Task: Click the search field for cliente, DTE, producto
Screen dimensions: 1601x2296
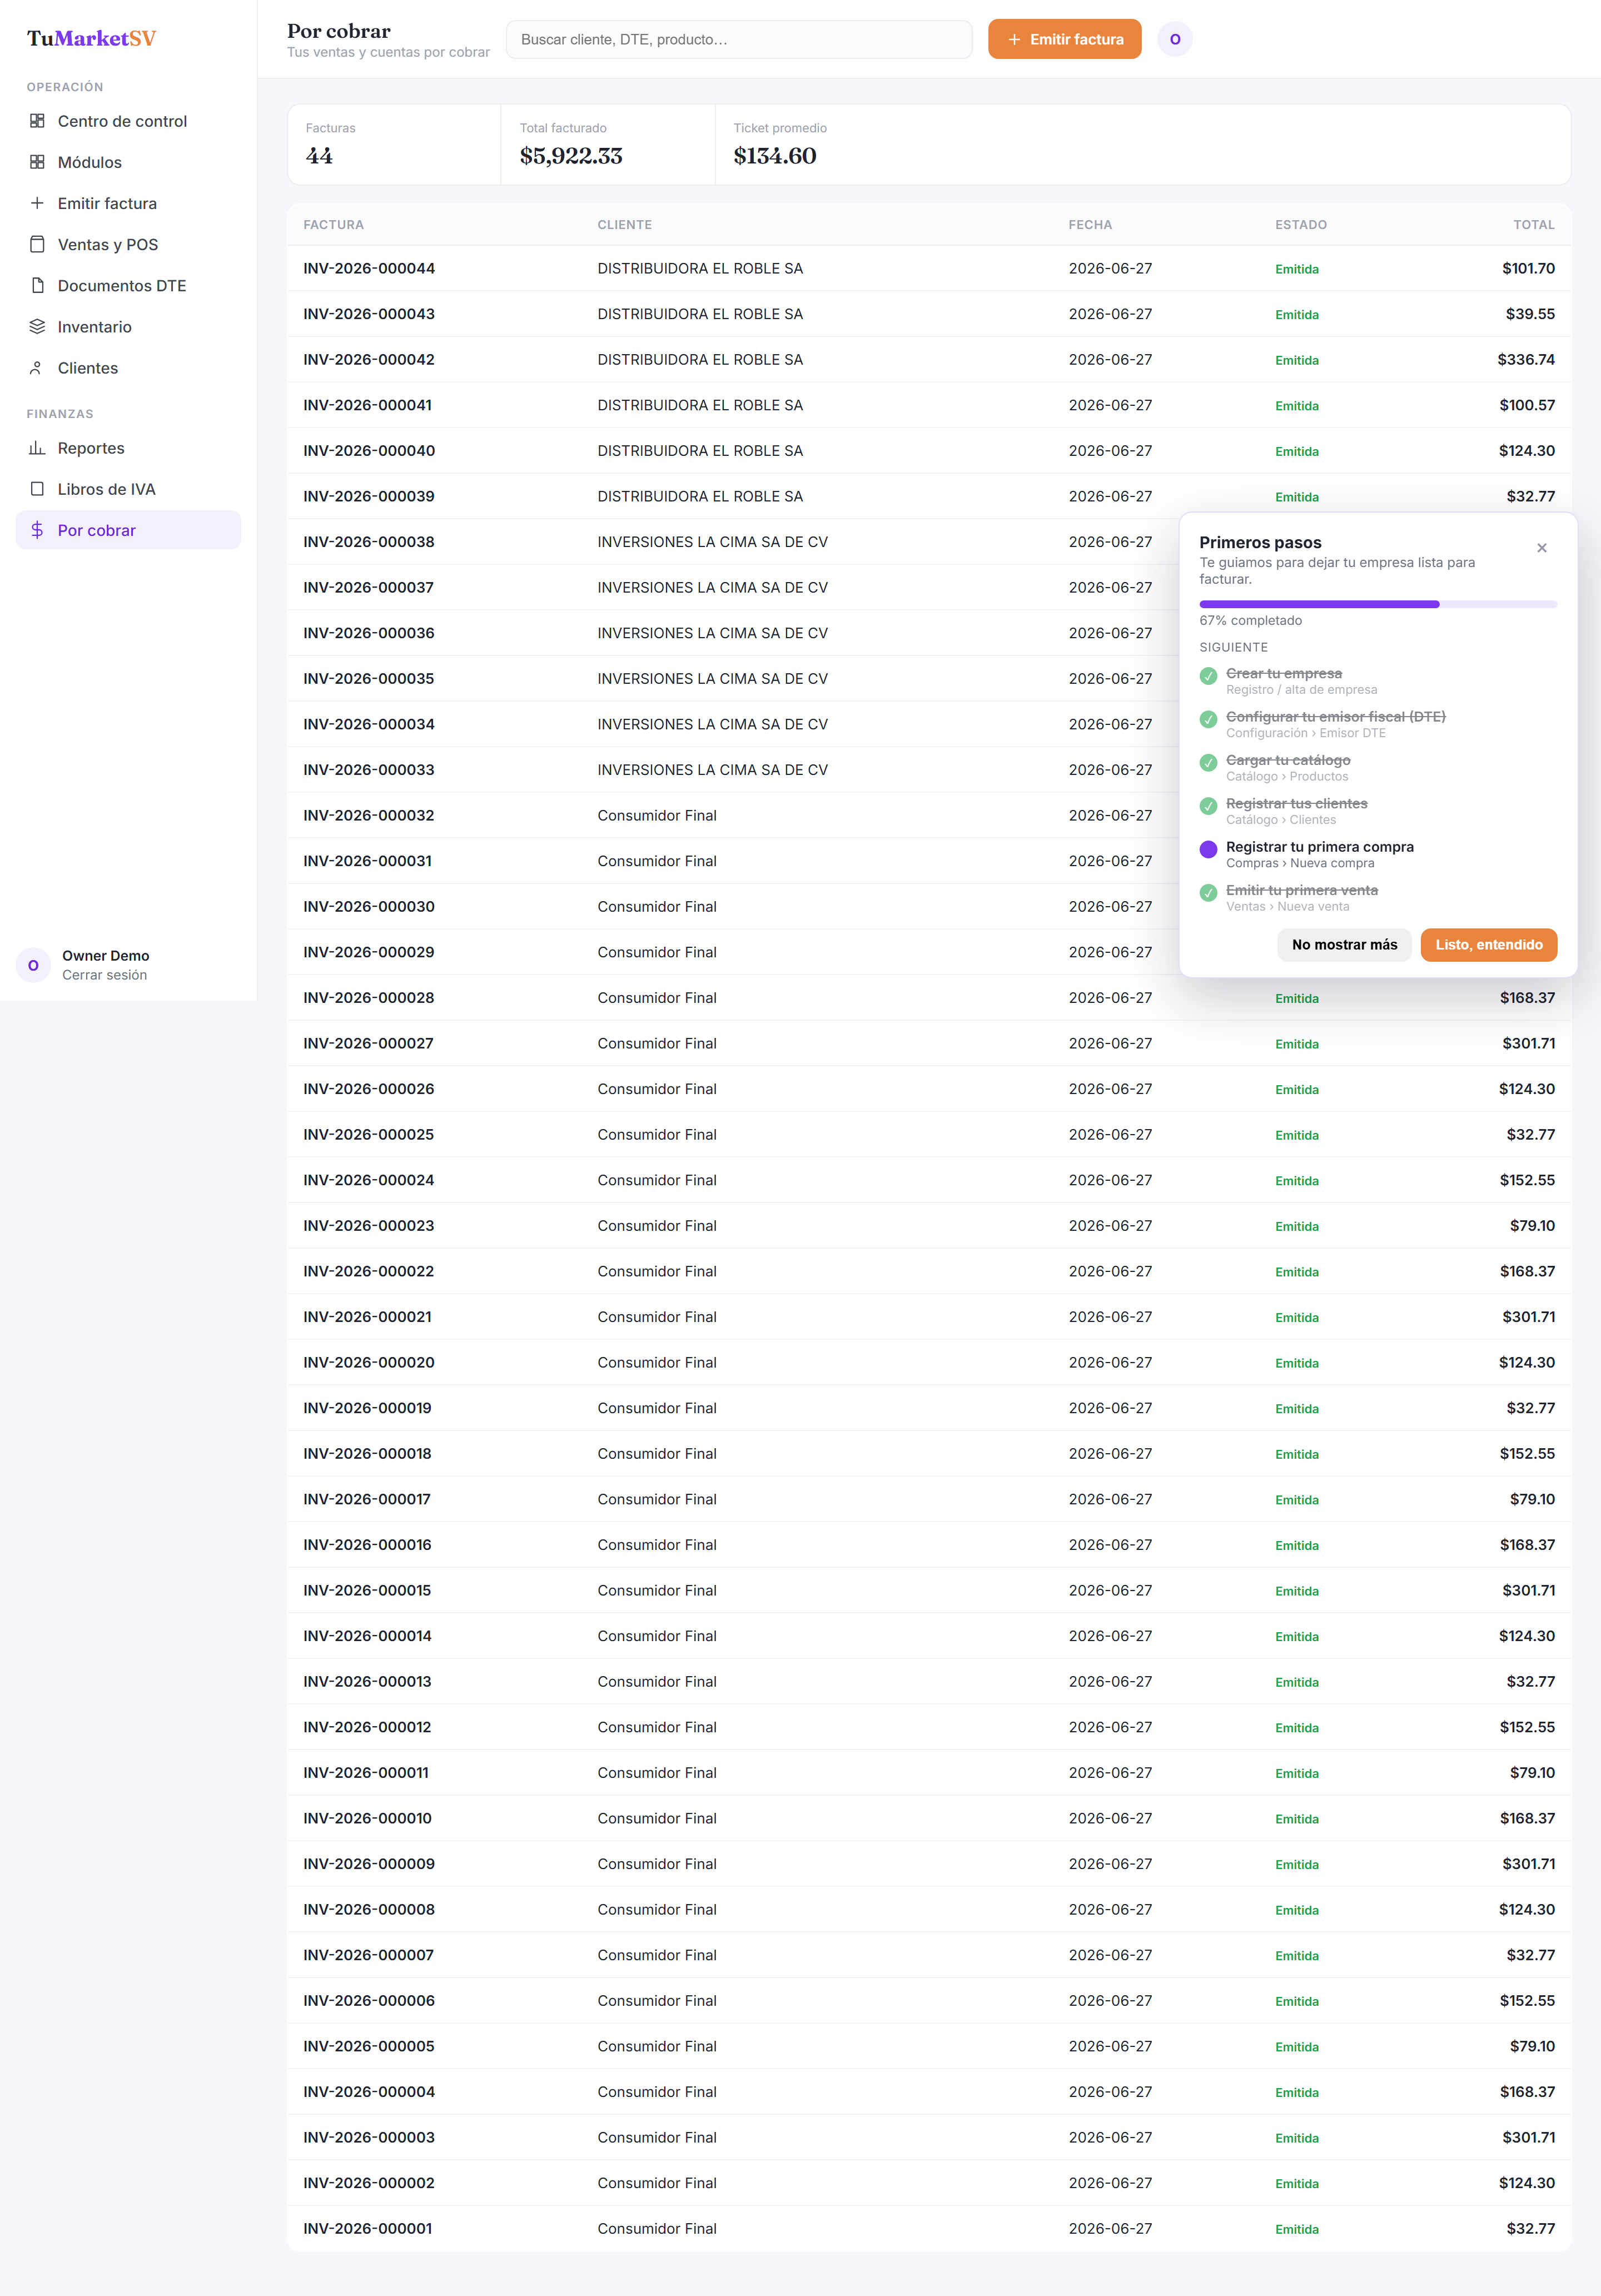Action: [739, 39]
